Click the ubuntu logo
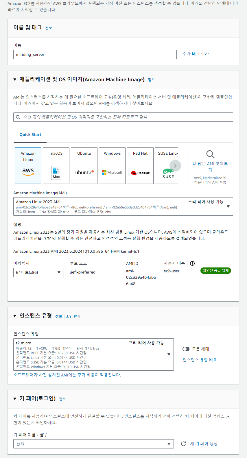The image size is (247, 458). 84,173
